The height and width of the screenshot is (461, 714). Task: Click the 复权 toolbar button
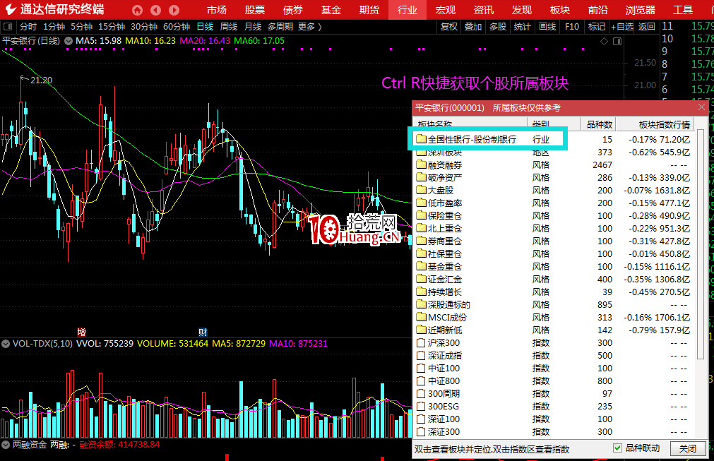pyautogui.click(x=449, y=27)
